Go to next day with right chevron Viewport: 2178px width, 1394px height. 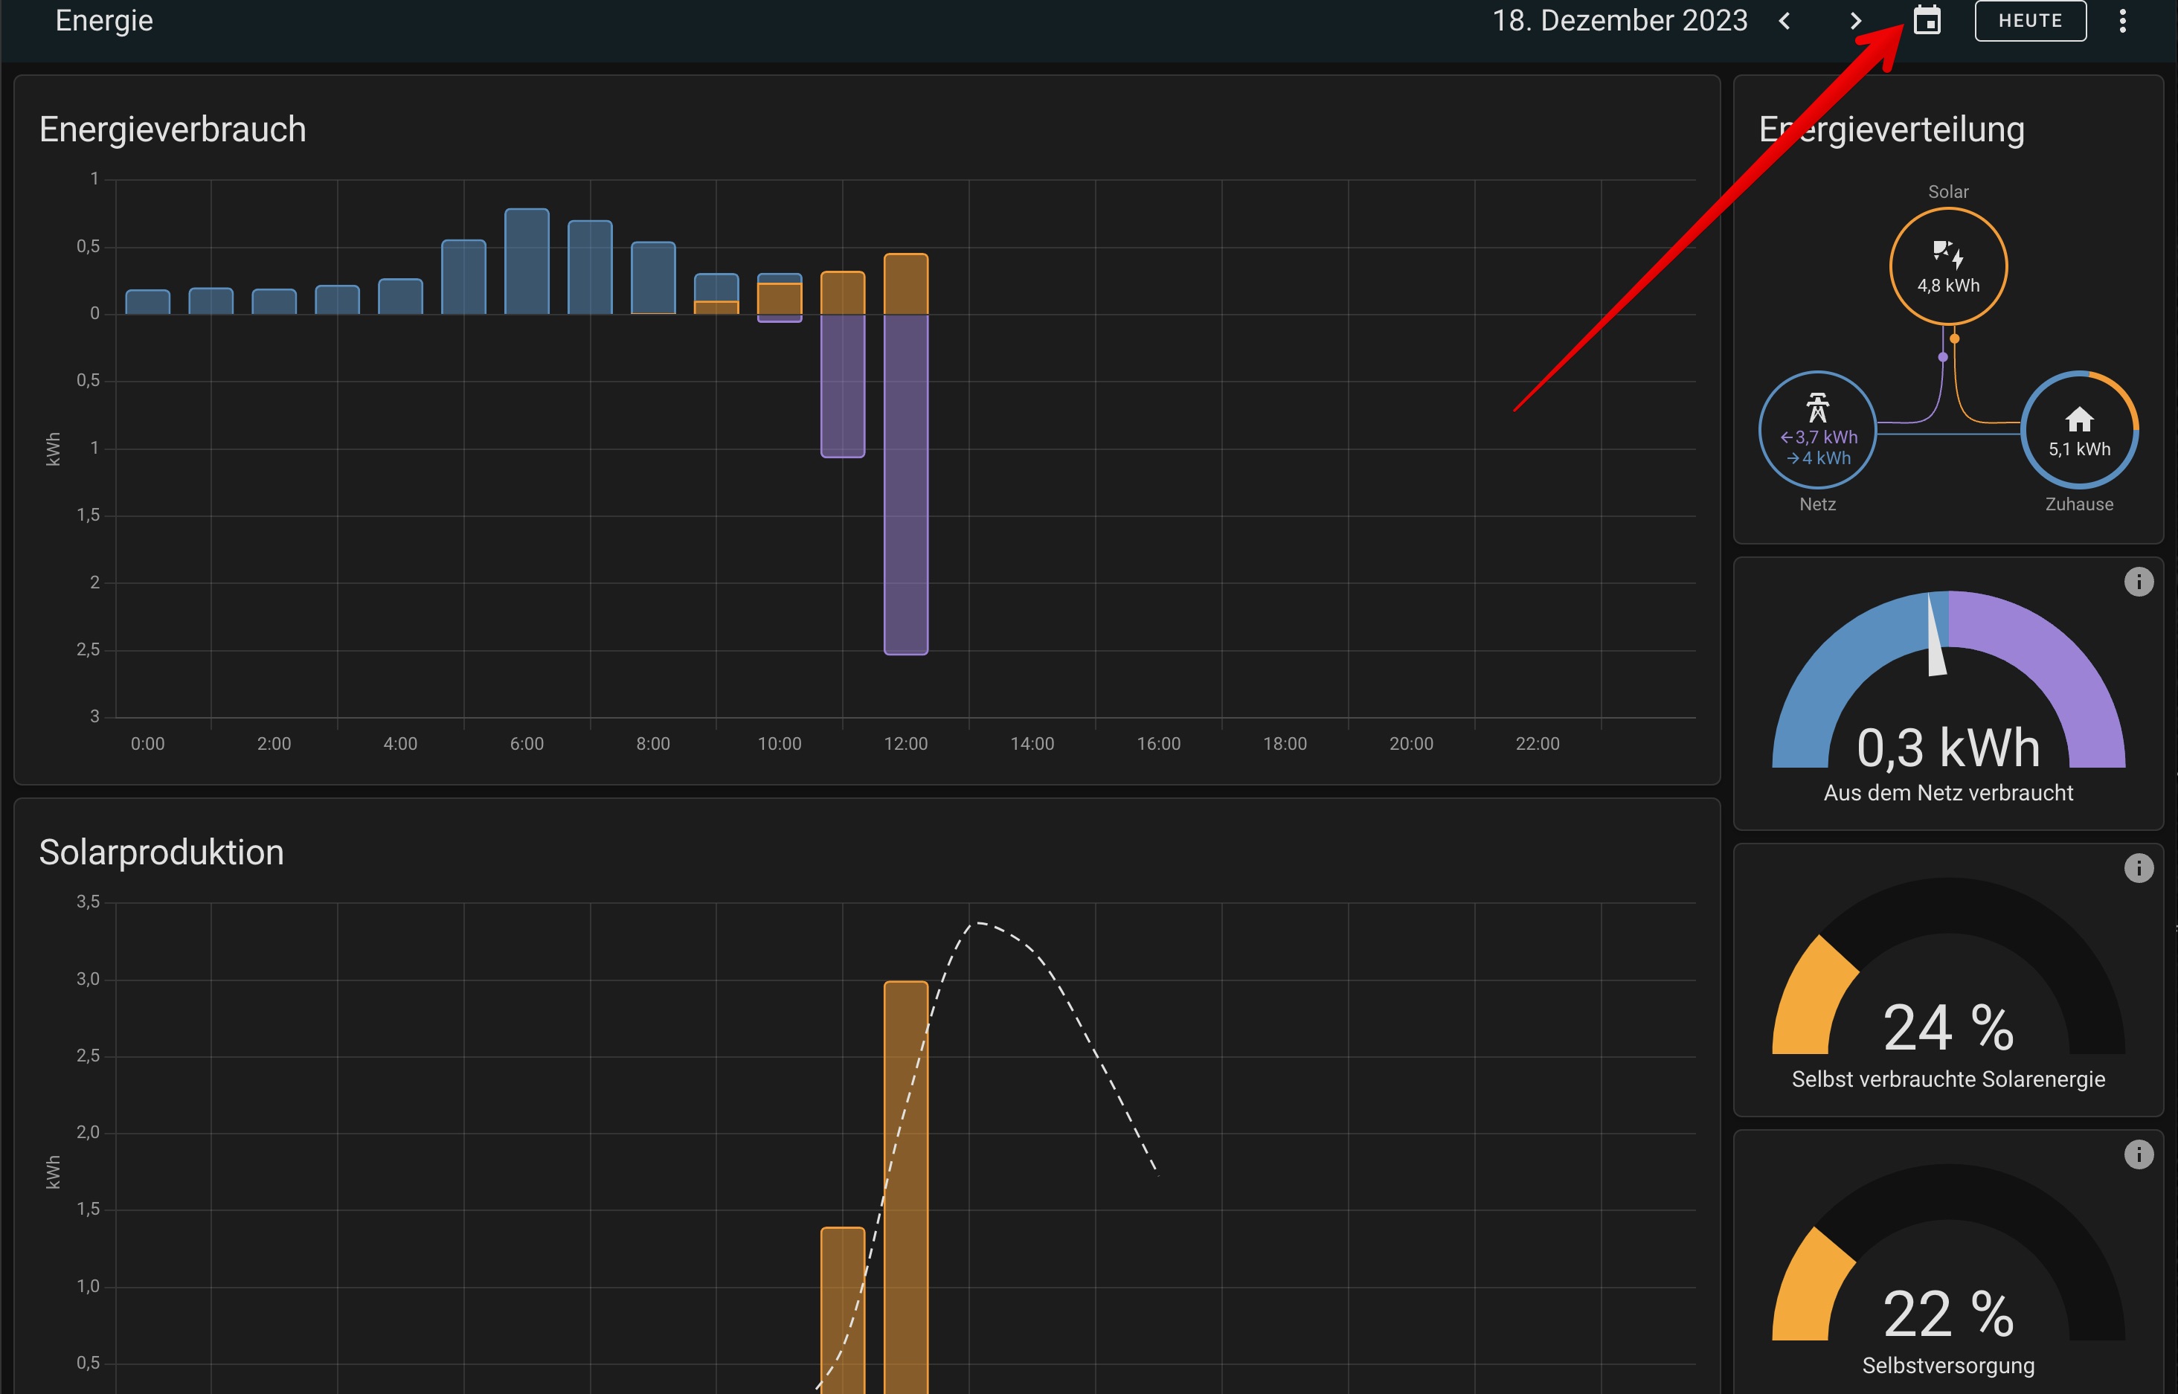coord(1855,21)
